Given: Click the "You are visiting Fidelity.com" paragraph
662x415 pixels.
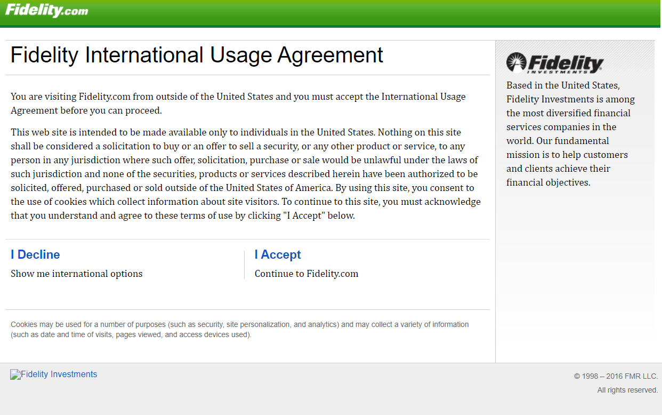Looking at the screenshot, I should (x=238, y=103).
